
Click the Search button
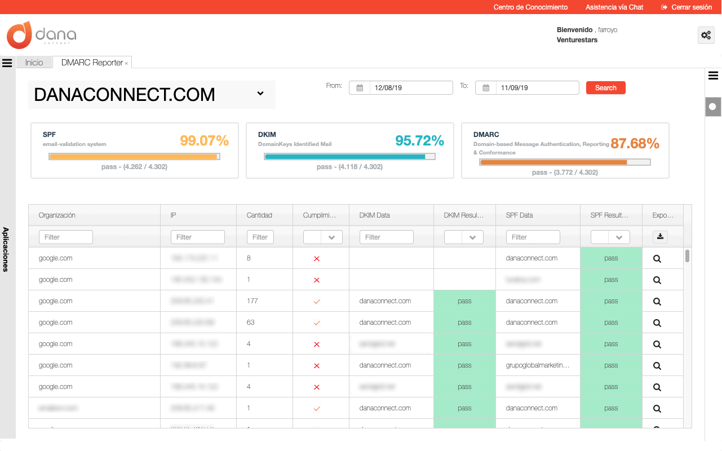[606, 88]
